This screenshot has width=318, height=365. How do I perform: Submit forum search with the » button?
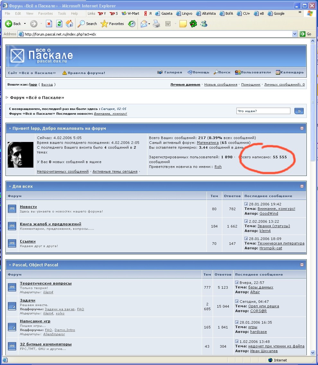point(299,111)
